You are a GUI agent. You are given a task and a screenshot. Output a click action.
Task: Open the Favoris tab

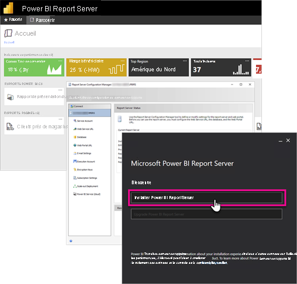[x=13, y=20]
